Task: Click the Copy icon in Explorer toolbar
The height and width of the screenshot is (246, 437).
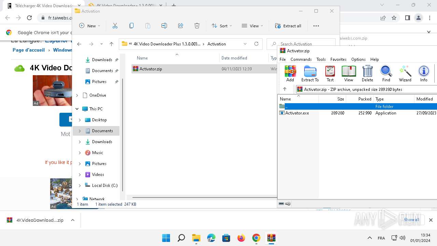Action: tap(131, 26)
